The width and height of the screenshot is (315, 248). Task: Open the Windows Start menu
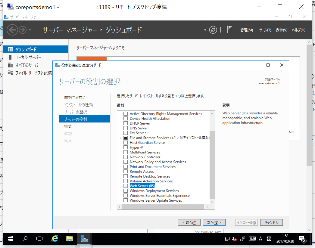coord(11,239)
